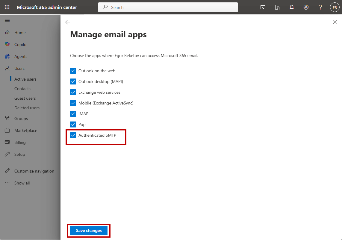
Task: Open Active users in the sidebar
Action: pos(25,79)
